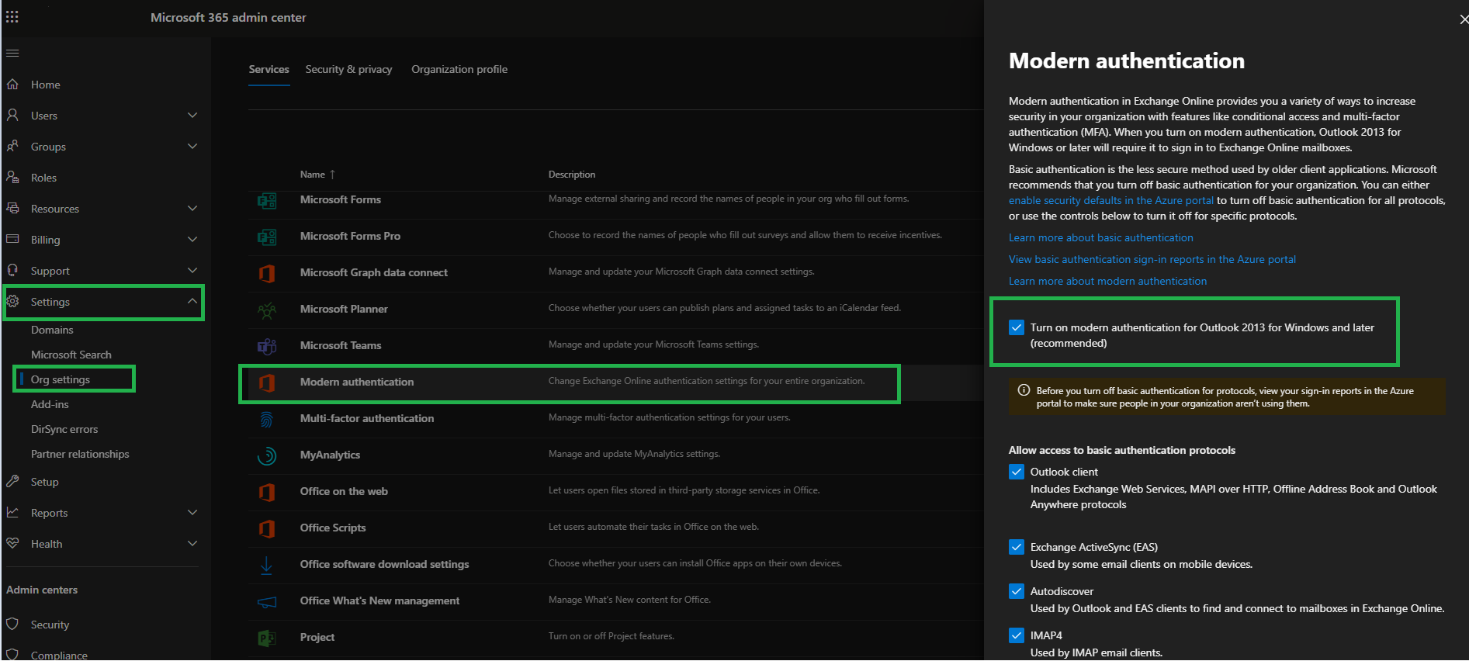Open Learn more about basic authentication link
The height and width of the screenshot is (661, 1469).
[1100, 237]
